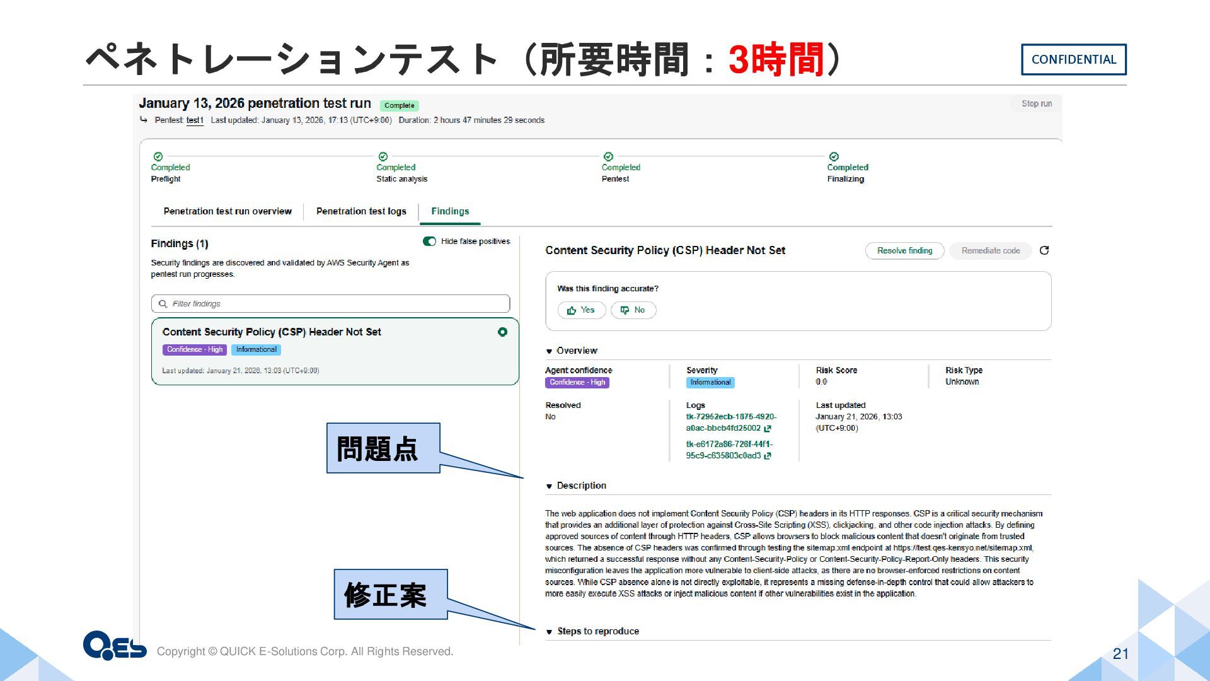The height and width of the screenshot is (681, 1210).
Task: Click the Preflight completed checkmark icon
Action: (x=158, y=156)
